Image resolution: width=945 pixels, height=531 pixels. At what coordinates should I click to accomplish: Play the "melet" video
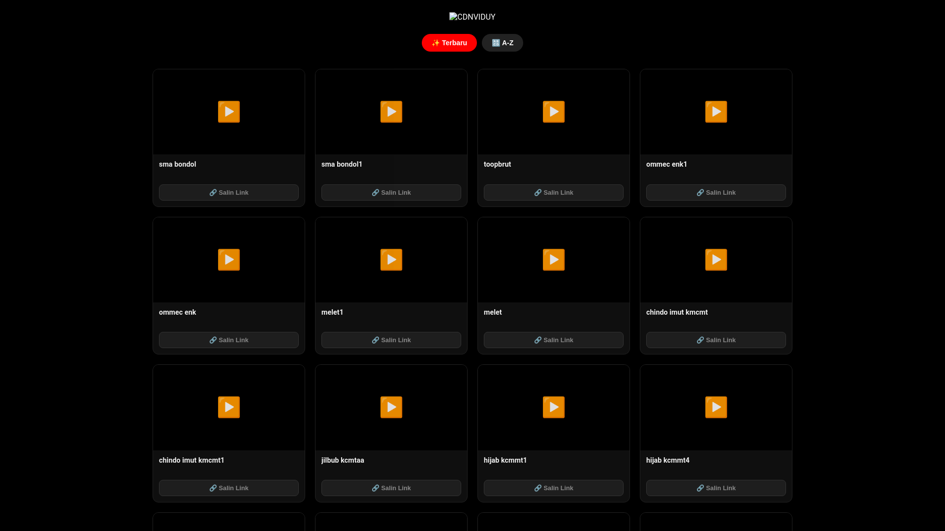tap(554, 260)
